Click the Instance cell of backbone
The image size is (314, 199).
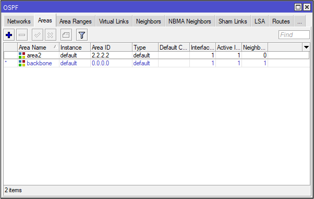[68, 63]
